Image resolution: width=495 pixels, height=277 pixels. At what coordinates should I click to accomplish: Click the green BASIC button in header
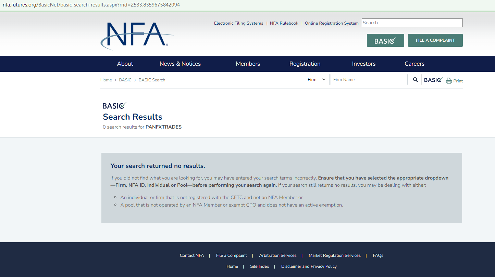coord(385,40)
